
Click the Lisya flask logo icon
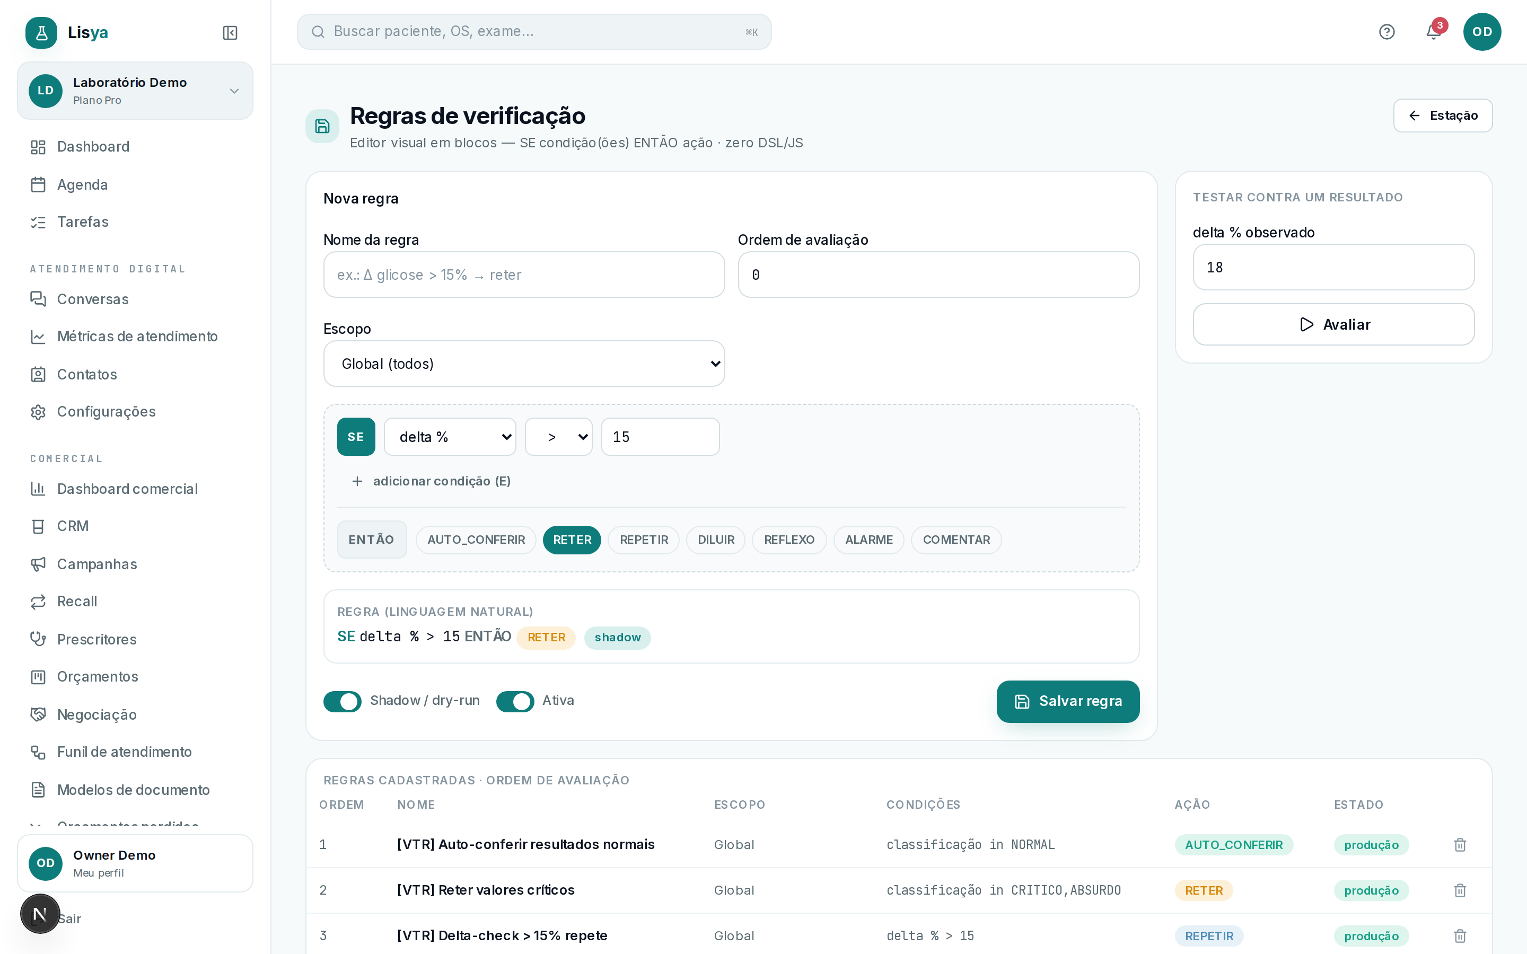click(41, 32)
